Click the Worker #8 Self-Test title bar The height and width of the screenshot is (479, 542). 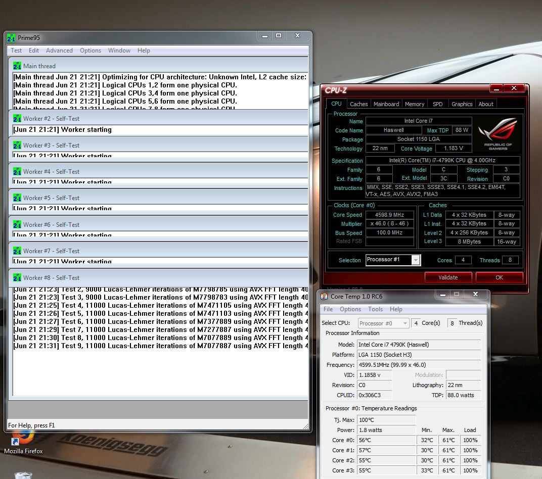(x=158, y=278)
